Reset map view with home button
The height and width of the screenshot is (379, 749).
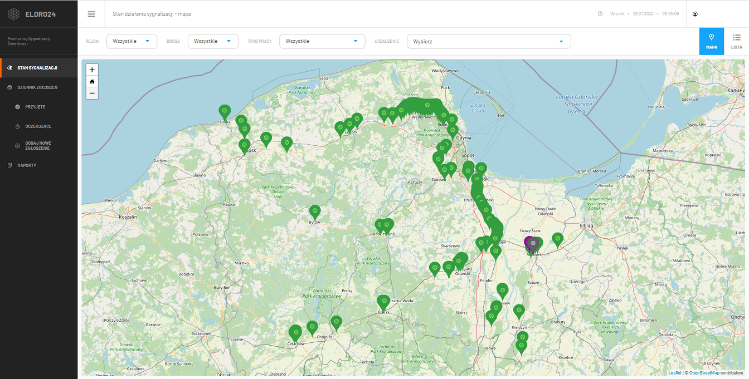pyautogui.click(x=92, y=81)
